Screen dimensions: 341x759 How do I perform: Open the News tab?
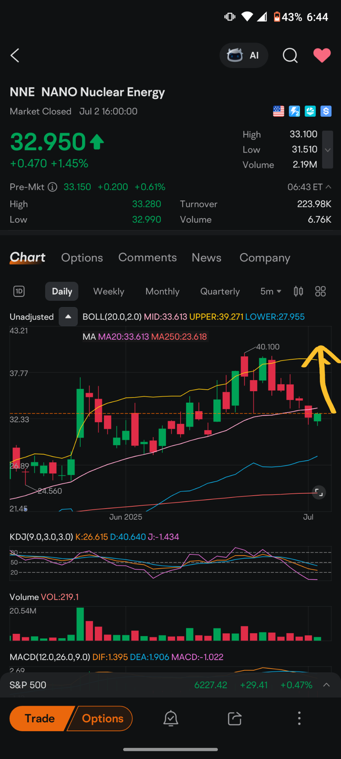pyautogui.click(x=207, y=257)
